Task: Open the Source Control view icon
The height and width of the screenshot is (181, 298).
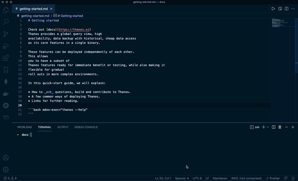Action: tap(6, 34)
